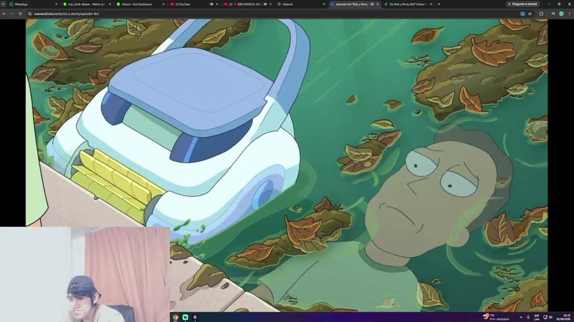
Task: Change the ESP LAA keyboard language
Action: (x=537, y=317)
